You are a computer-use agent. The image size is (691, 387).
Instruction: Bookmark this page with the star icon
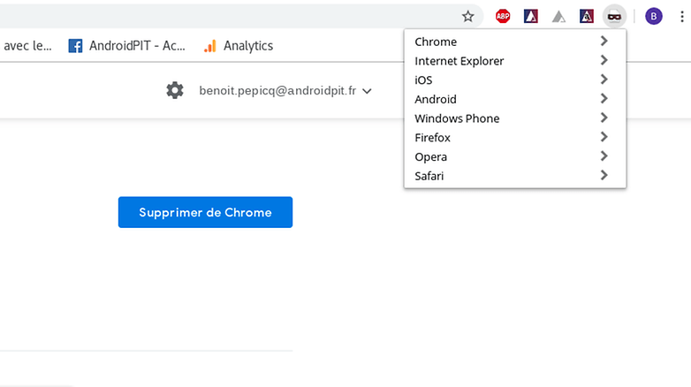pyautogui.click(x=467, y=17)
